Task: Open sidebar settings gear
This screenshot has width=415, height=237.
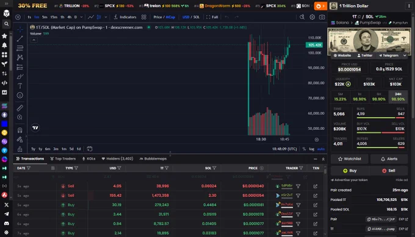Action: (x=6, y=233)
